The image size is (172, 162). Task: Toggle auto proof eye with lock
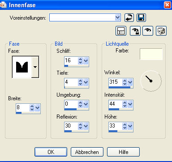135,31
